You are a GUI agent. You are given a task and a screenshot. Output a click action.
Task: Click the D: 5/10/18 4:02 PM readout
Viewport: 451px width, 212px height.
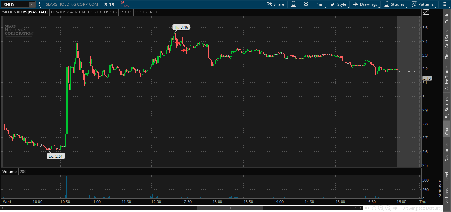[68, 12]
